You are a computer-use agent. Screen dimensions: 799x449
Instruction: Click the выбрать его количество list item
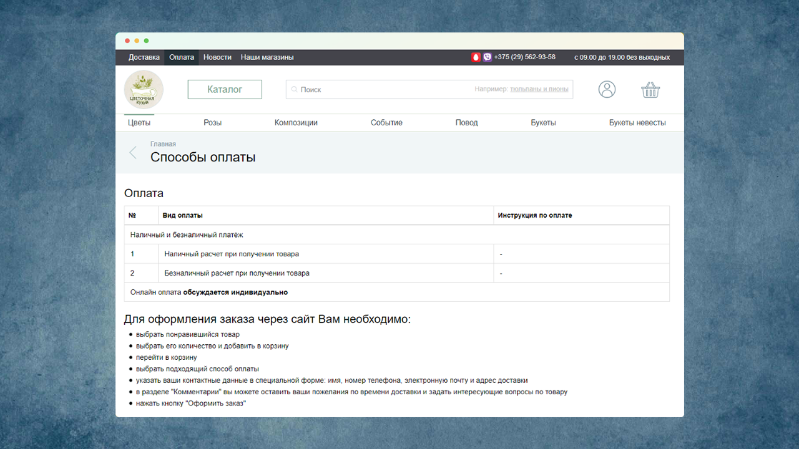pos(212,346)
